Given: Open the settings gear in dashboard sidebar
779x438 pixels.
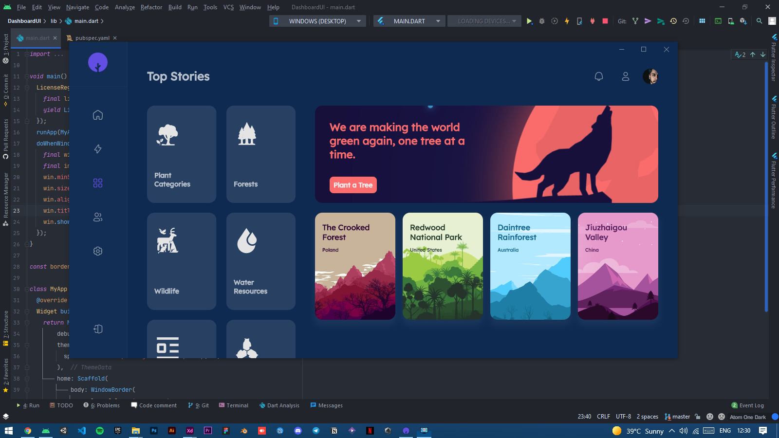Looking at the screenshot, I should (x=98, y=251).
